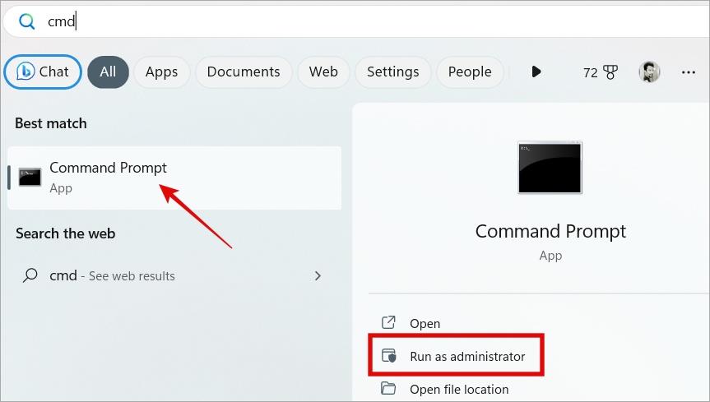Click the large Command Prompt thumbnail
Viewport: 710px width, 402px height.
click(550, 168)
